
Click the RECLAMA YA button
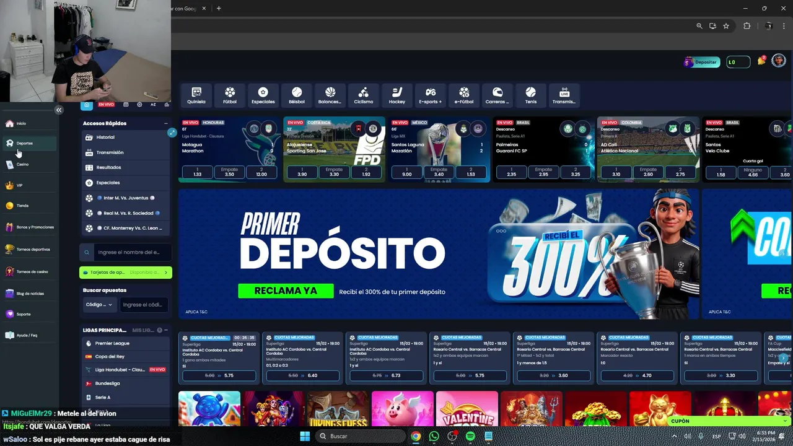[286, 291]
